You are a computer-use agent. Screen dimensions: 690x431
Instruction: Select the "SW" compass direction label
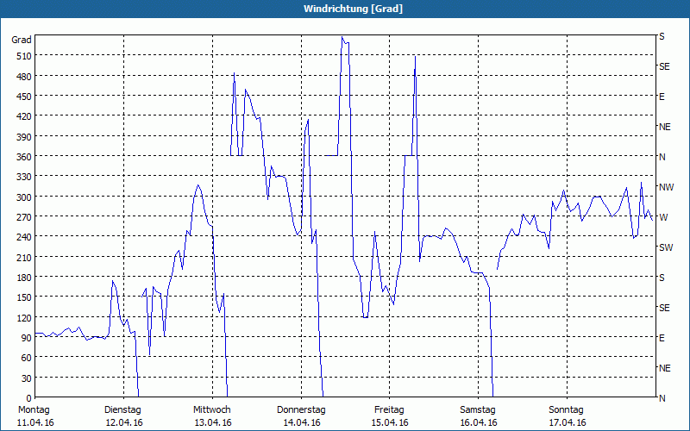tap(666, 247)
